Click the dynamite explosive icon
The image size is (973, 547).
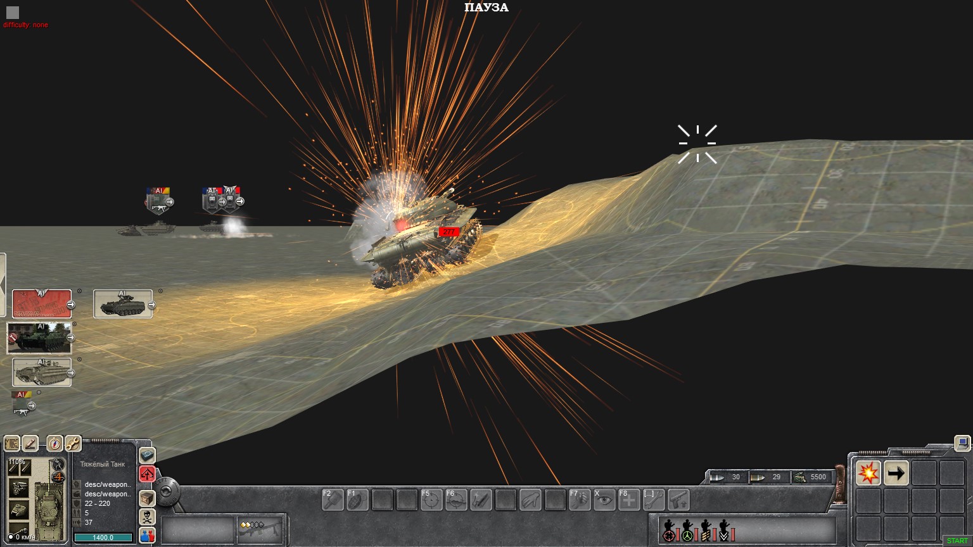click(x=481, y=500)
